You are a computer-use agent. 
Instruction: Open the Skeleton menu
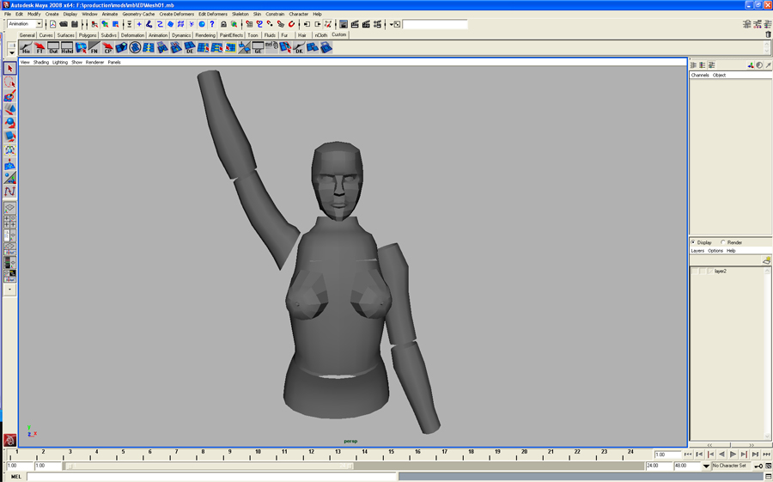[x=240, y=15]
